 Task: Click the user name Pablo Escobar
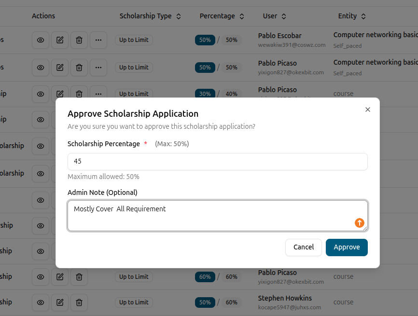279,36
